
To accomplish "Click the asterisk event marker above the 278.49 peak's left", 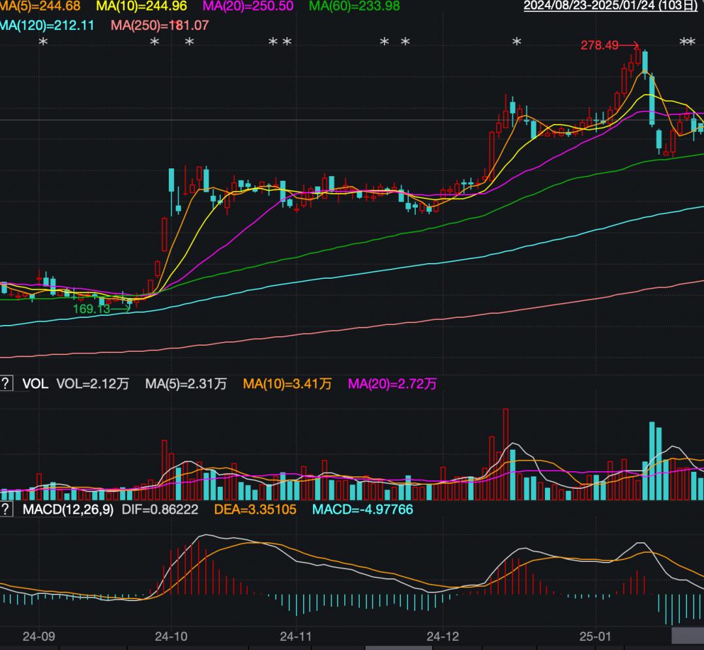I will tap(517, 42).
